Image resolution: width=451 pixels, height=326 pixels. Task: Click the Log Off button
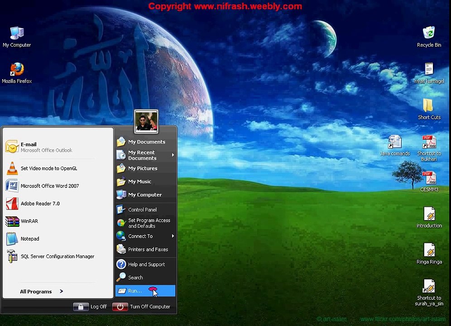click(x=90, y=307)
